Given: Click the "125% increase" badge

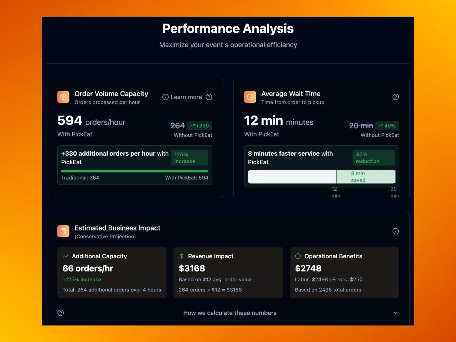Looking at the screenshot, I should (x=190, y=158).
